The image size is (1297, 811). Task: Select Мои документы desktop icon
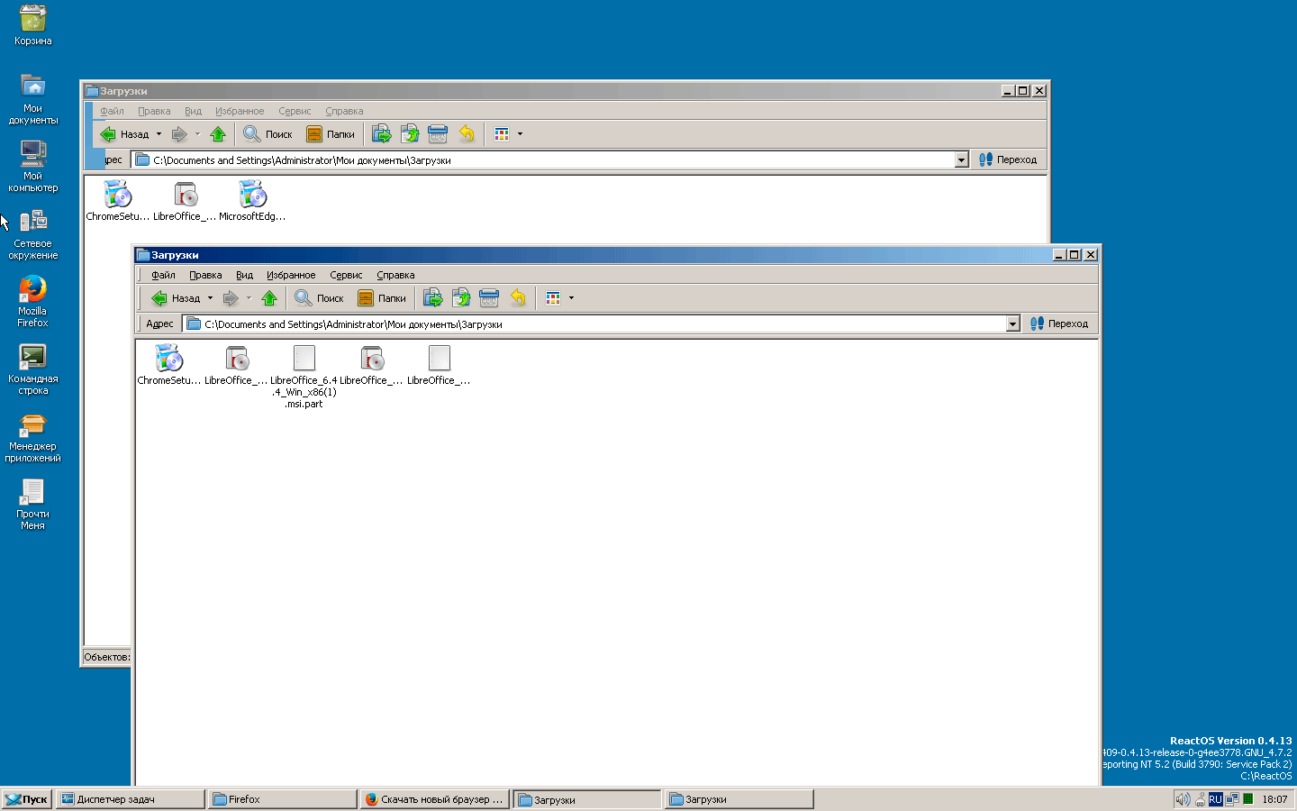point(32,98)
